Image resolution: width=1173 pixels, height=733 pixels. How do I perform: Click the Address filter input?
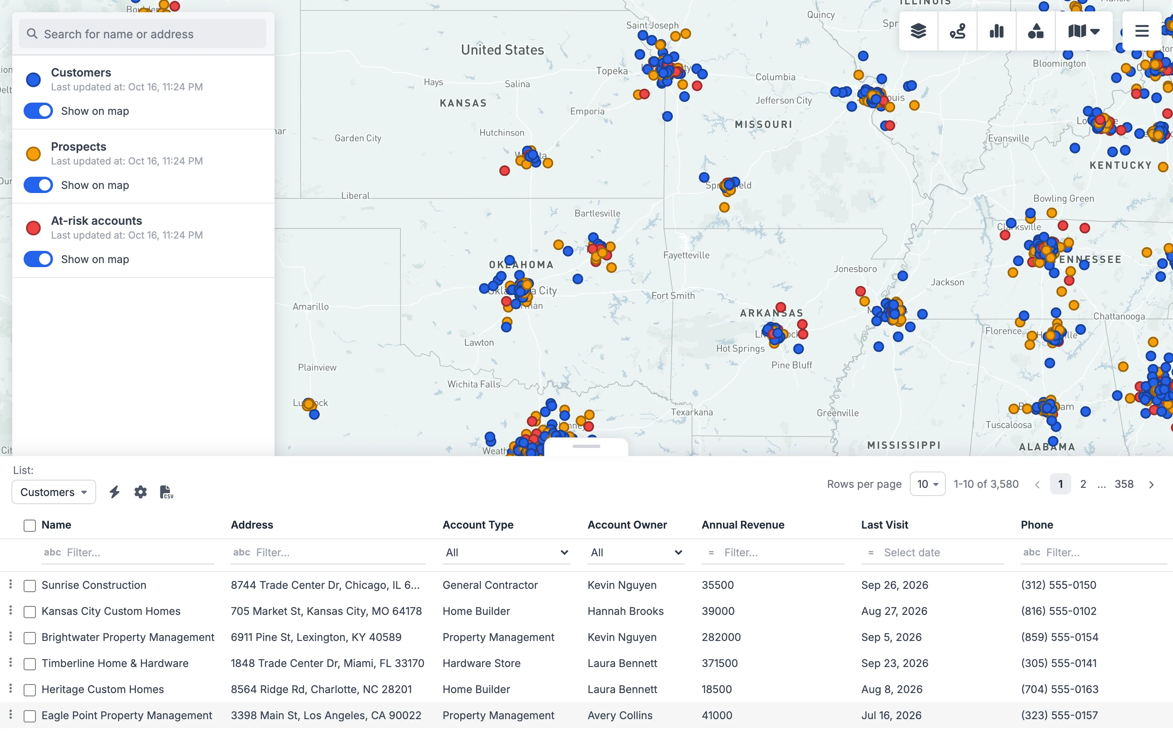[328, 553]
